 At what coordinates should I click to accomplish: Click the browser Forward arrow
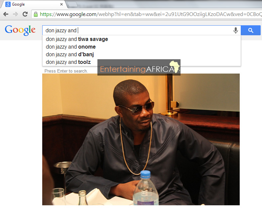click(15, 14)
